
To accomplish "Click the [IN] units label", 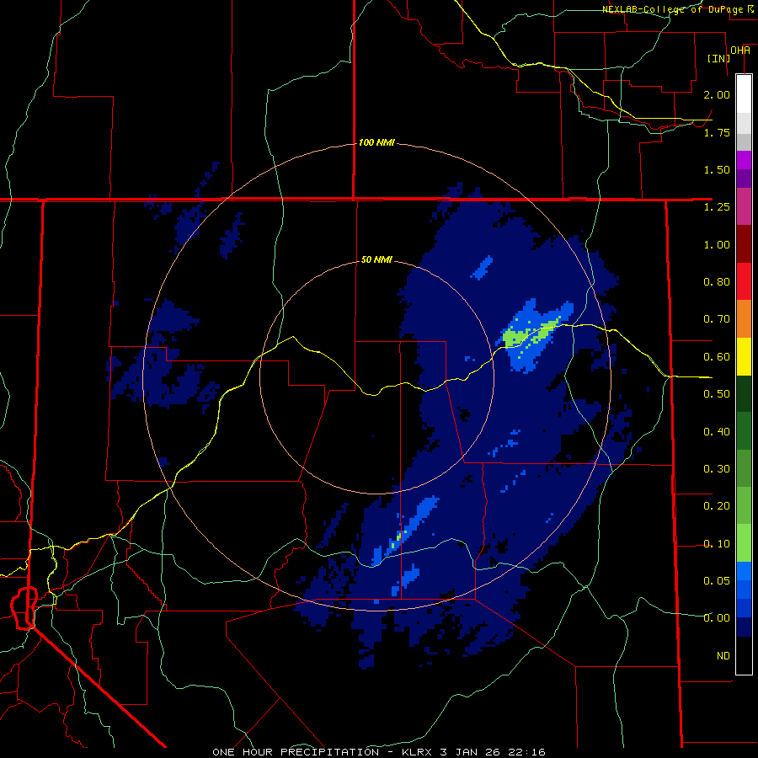I will click(718, 58).
